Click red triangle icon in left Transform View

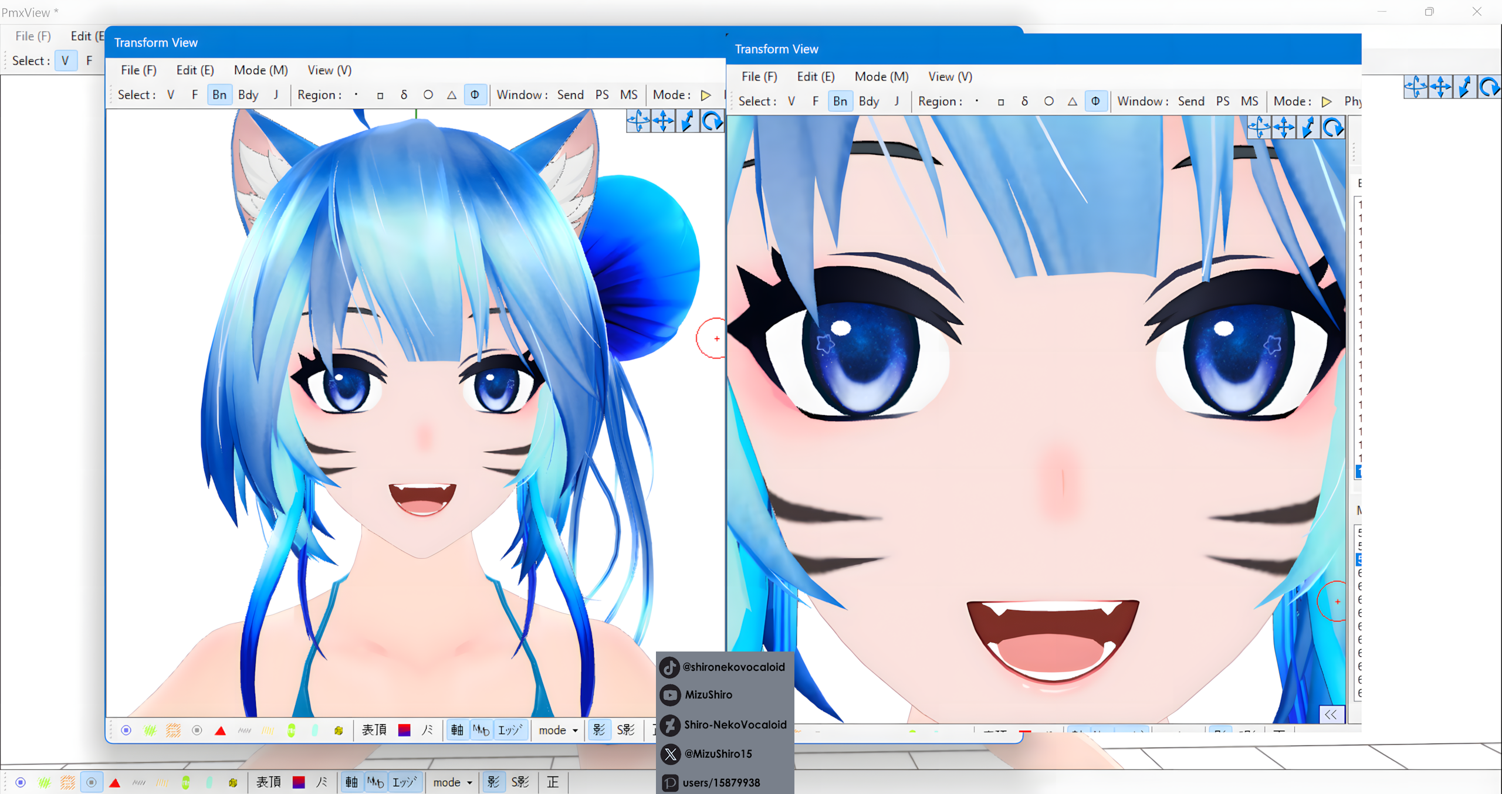tap(221, 731)
